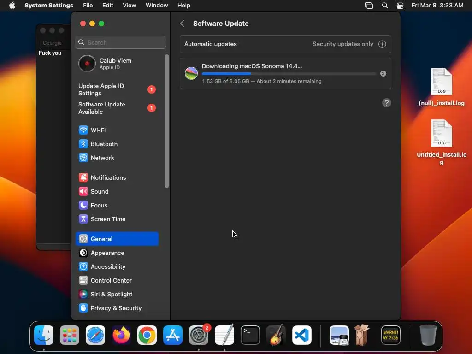Open Appearance settings
This screenshot has height=354, width=472.
[x=117, y=253]
